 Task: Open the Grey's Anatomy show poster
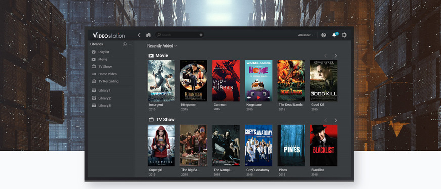coord(259,145)
